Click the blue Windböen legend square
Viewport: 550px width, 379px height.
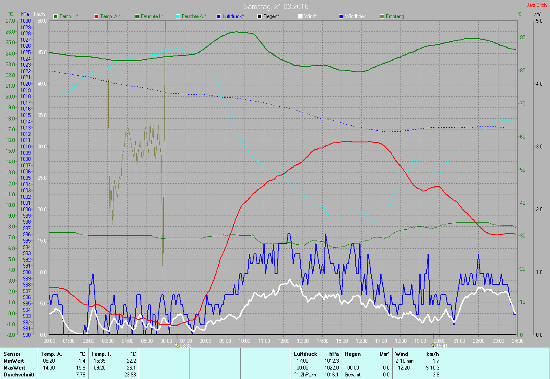[342, 16]
